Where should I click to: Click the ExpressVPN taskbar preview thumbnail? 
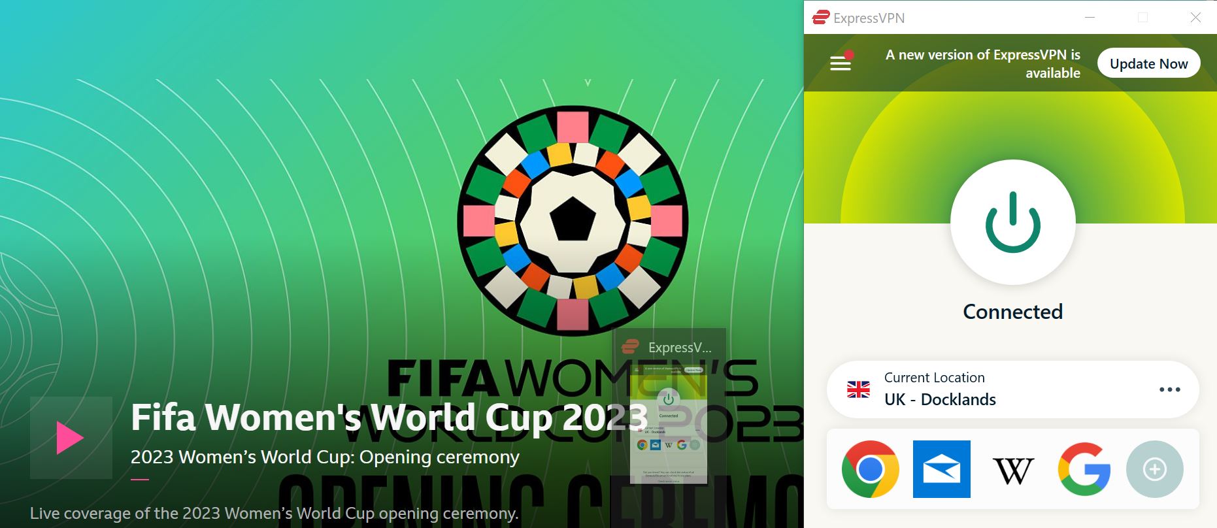tap(669, 406)
